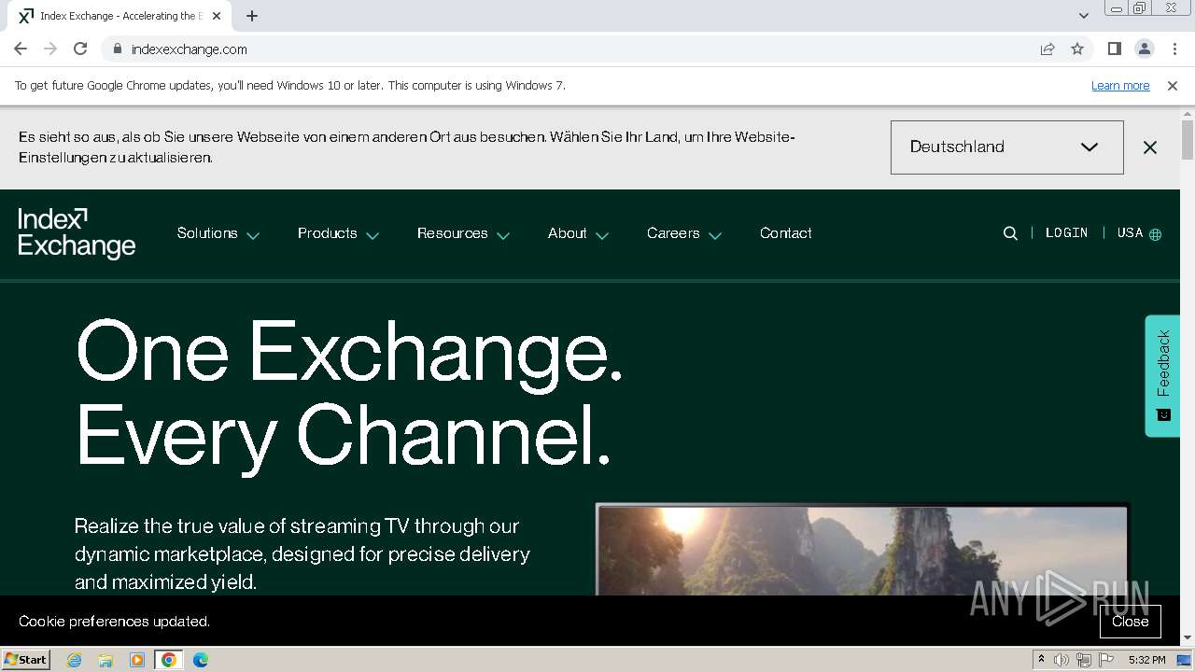The image size is (1195, 672).
Task: Open network status in tray
Action: tap(1084, 660)
